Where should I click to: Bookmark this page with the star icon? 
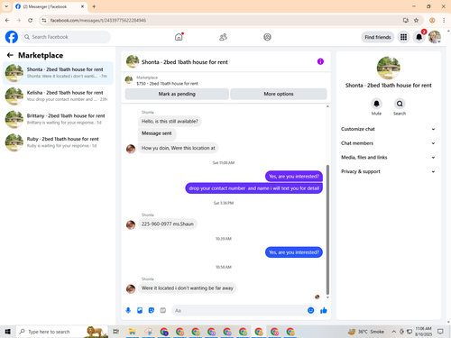click(416, 20)
